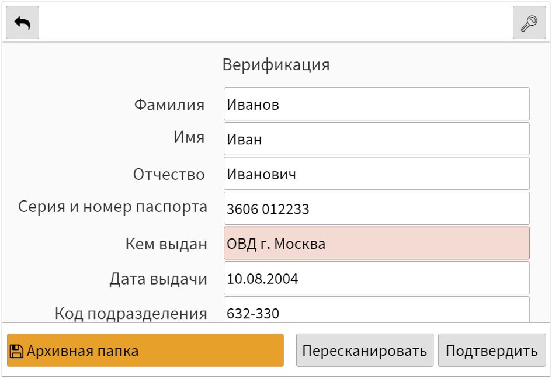Click the floppy disk icon on Архивная папка

tap(16, 351)
